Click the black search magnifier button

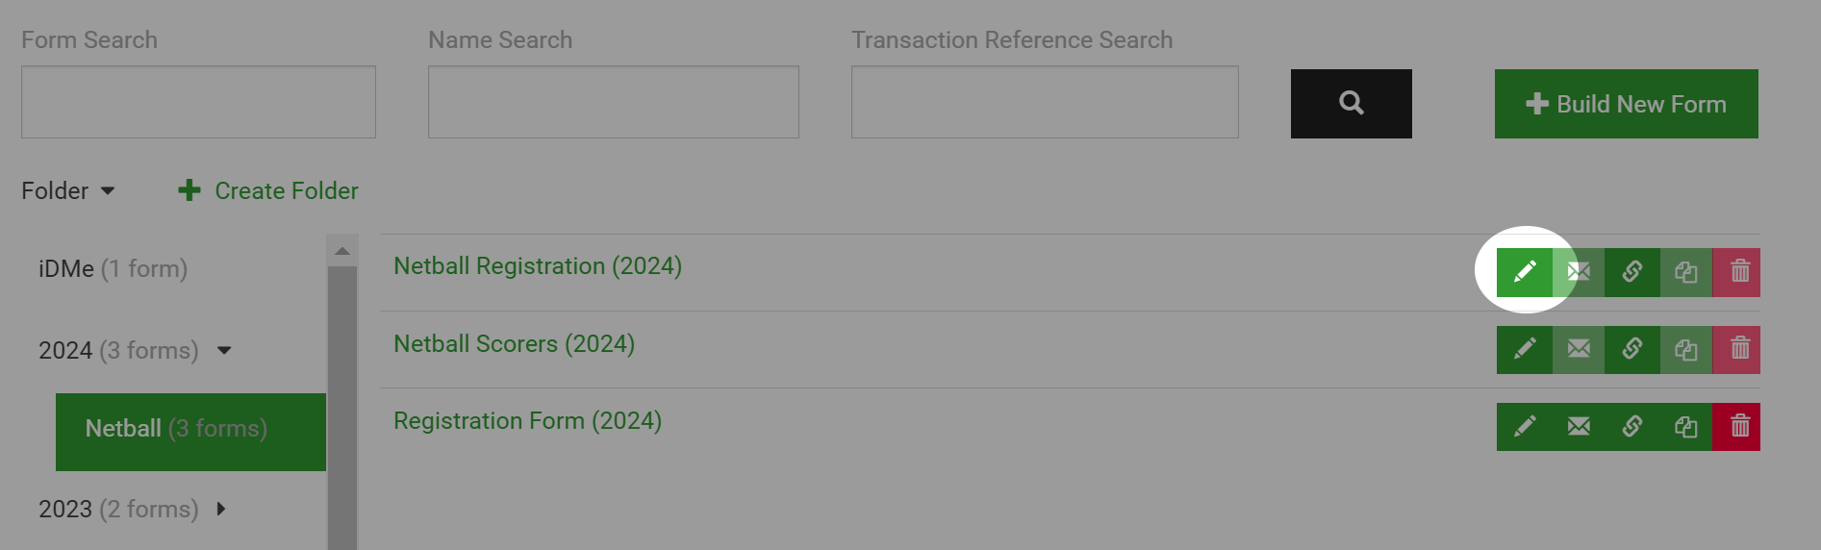pos(1352,103)
